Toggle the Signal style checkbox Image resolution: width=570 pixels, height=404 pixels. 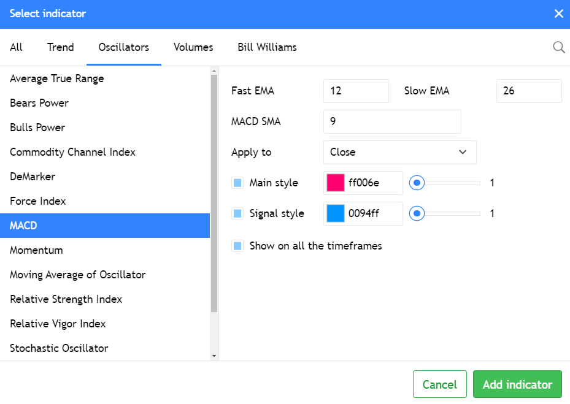click(x=237, y=213)
